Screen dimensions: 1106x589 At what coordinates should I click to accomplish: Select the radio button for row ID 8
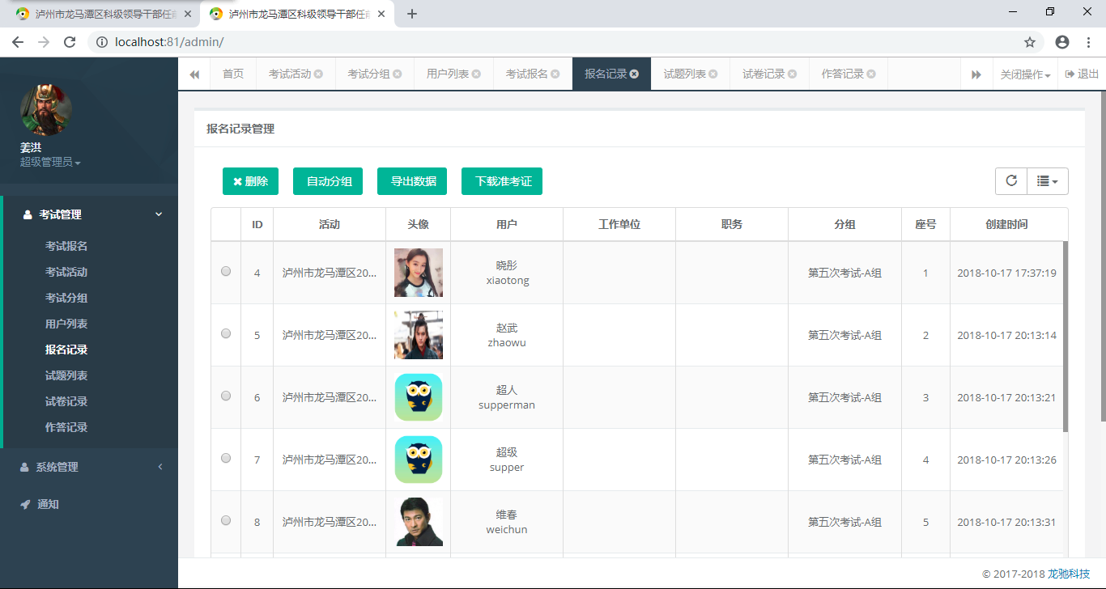click(x=226, y=521)
